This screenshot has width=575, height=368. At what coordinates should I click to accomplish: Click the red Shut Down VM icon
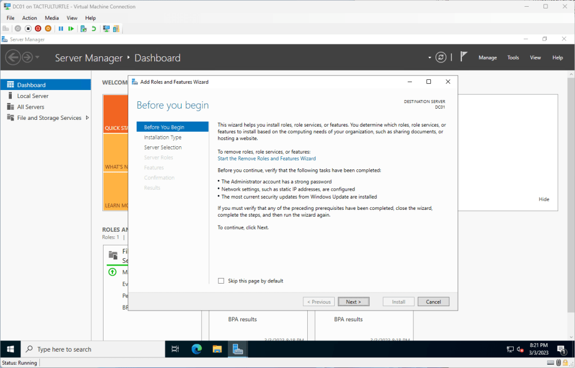click(x=38, y=29)
